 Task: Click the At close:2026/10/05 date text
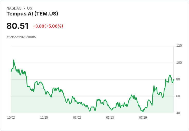click(x=21, y=37)
